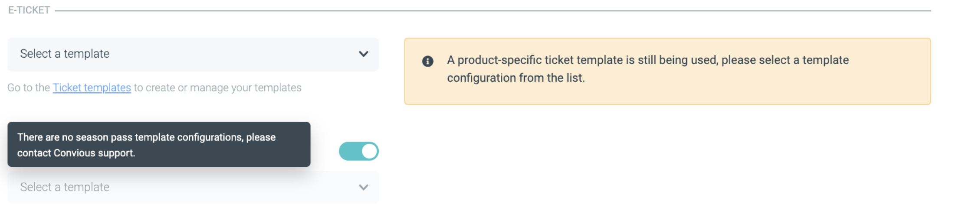Click the "contact Convious support." tooltip line

(76, 153)
